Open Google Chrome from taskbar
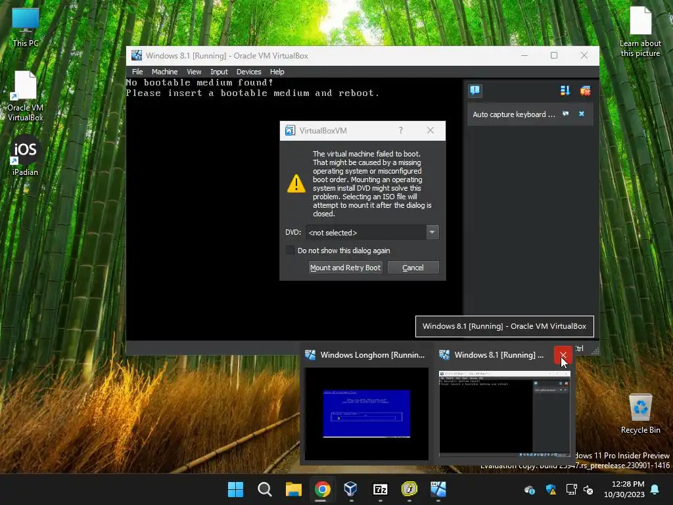The width and height of the screenshot is (673, 505). point(322,489)
